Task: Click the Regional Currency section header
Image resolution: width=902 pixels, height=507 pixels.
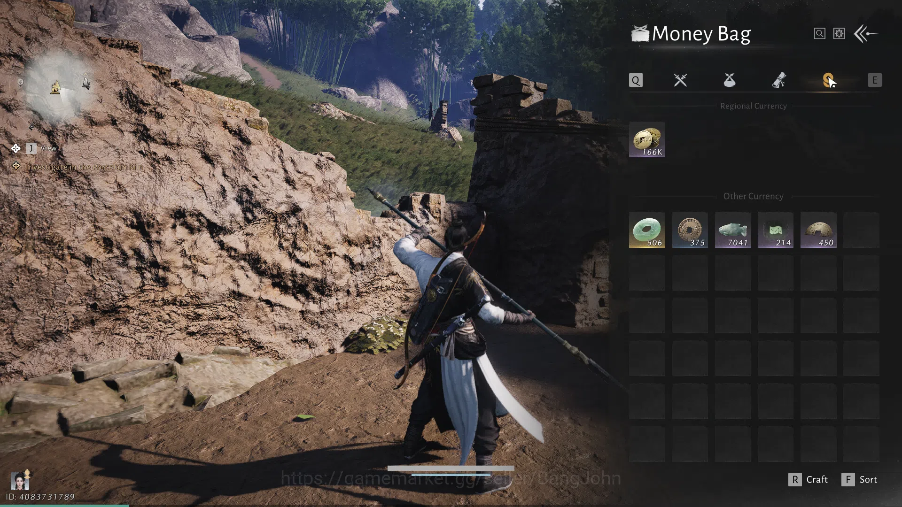Action: tap(753, 106)
